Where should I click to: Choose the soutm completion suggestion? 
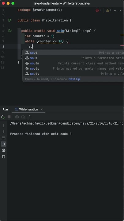click(73, 63)
